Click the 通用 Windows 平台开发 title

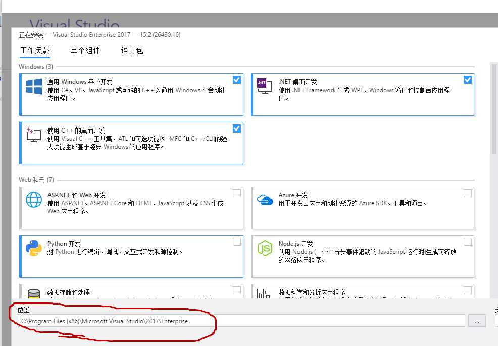coord(80,82)
